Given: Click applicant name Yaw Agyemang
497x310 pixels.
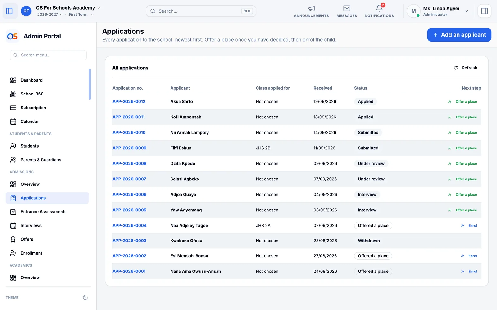Looking at the screenshot, I should click(186, 210).
